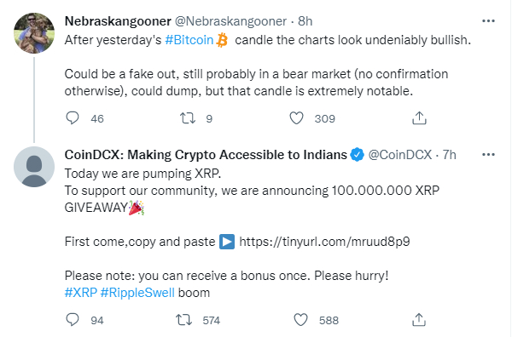Screen dimensions: 512x337
Task: Open the #Bitcoin hashtag link
Action: pyautogui.click(x=189, y=40)
